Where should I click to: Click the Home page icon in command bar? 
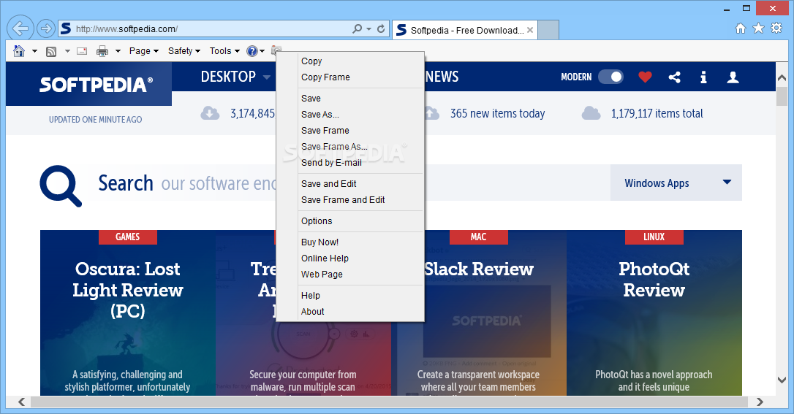click(x=19, y=50)
